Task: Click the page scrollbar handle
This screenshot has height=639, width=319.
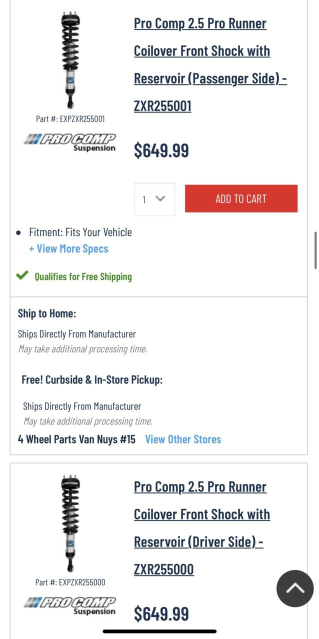Action: (315, 250)
